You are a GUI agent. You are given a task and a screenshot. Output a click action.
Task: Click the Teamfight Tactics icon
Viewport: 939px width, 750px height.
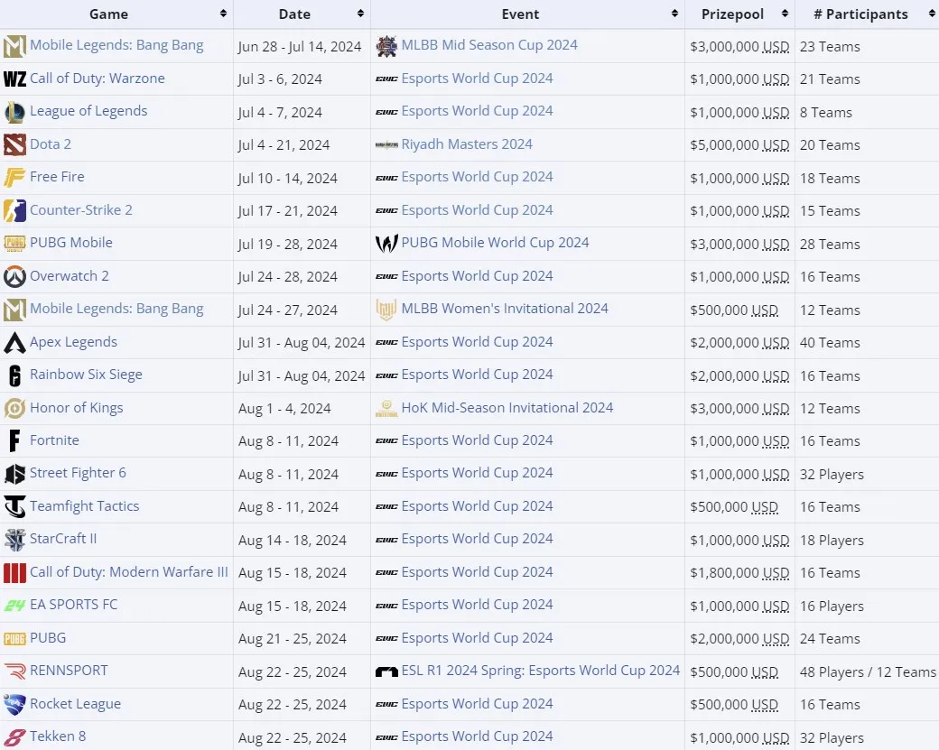click(x=14, y=507)
